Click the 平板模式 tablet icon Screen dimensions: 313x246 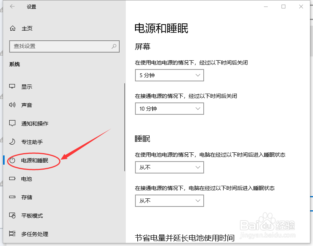[12, 216]
